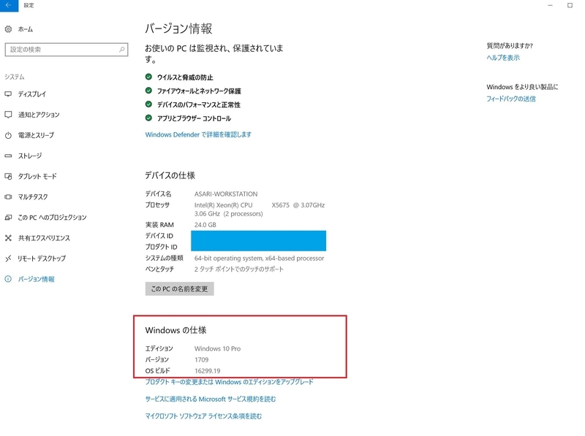
Task: Maximize the Settings window
Action: 570,5
